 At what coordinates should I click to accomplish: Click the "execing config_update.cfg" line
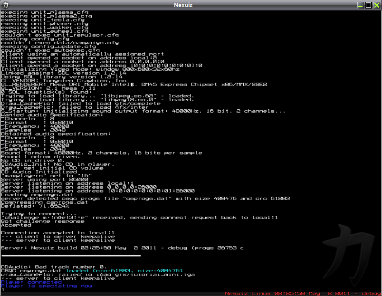point(48,47)
